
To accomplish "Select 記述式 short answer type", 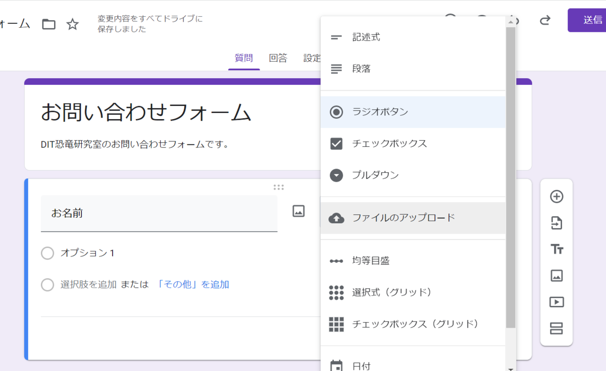I will click(413, 37).
